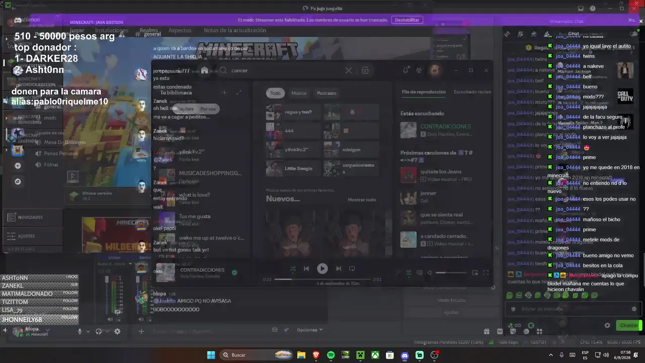Go to Spotify Home icon
The image size is (645, 363).
tap(205, 71)
